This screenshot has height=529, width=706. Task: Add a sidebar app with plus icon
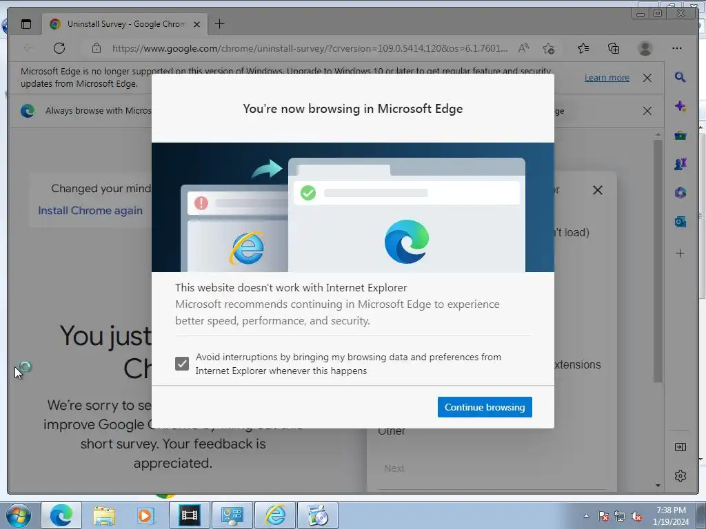(680, 253)
